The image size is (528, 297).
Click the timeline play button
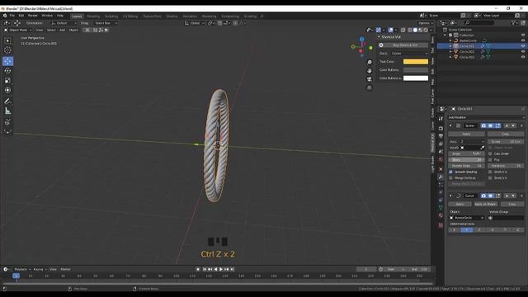point(221,269)
